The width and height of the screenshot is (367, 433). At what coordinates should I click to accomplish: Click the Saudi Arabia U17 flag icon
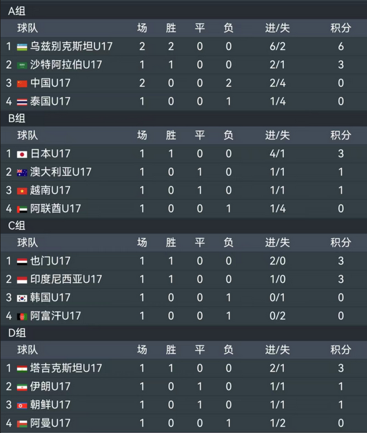tap(22, 65)
